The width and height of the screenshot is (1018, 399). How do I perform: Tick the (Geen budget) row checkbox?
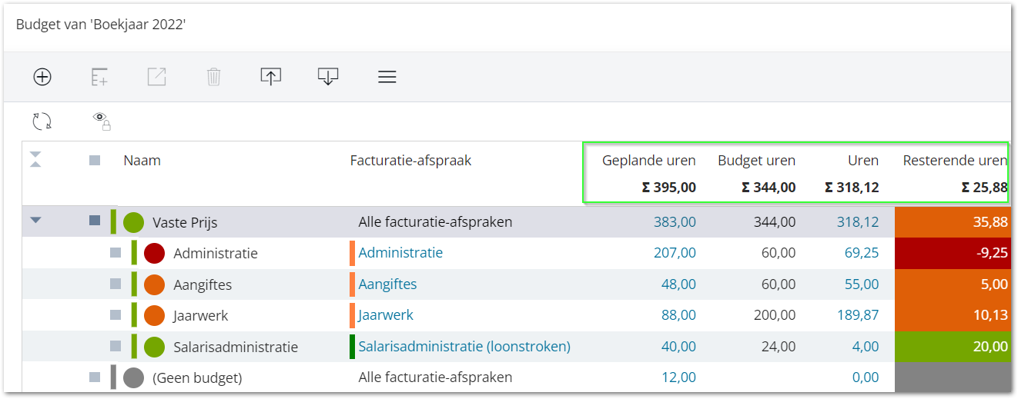pyautogui.click(x=95, y=377)
